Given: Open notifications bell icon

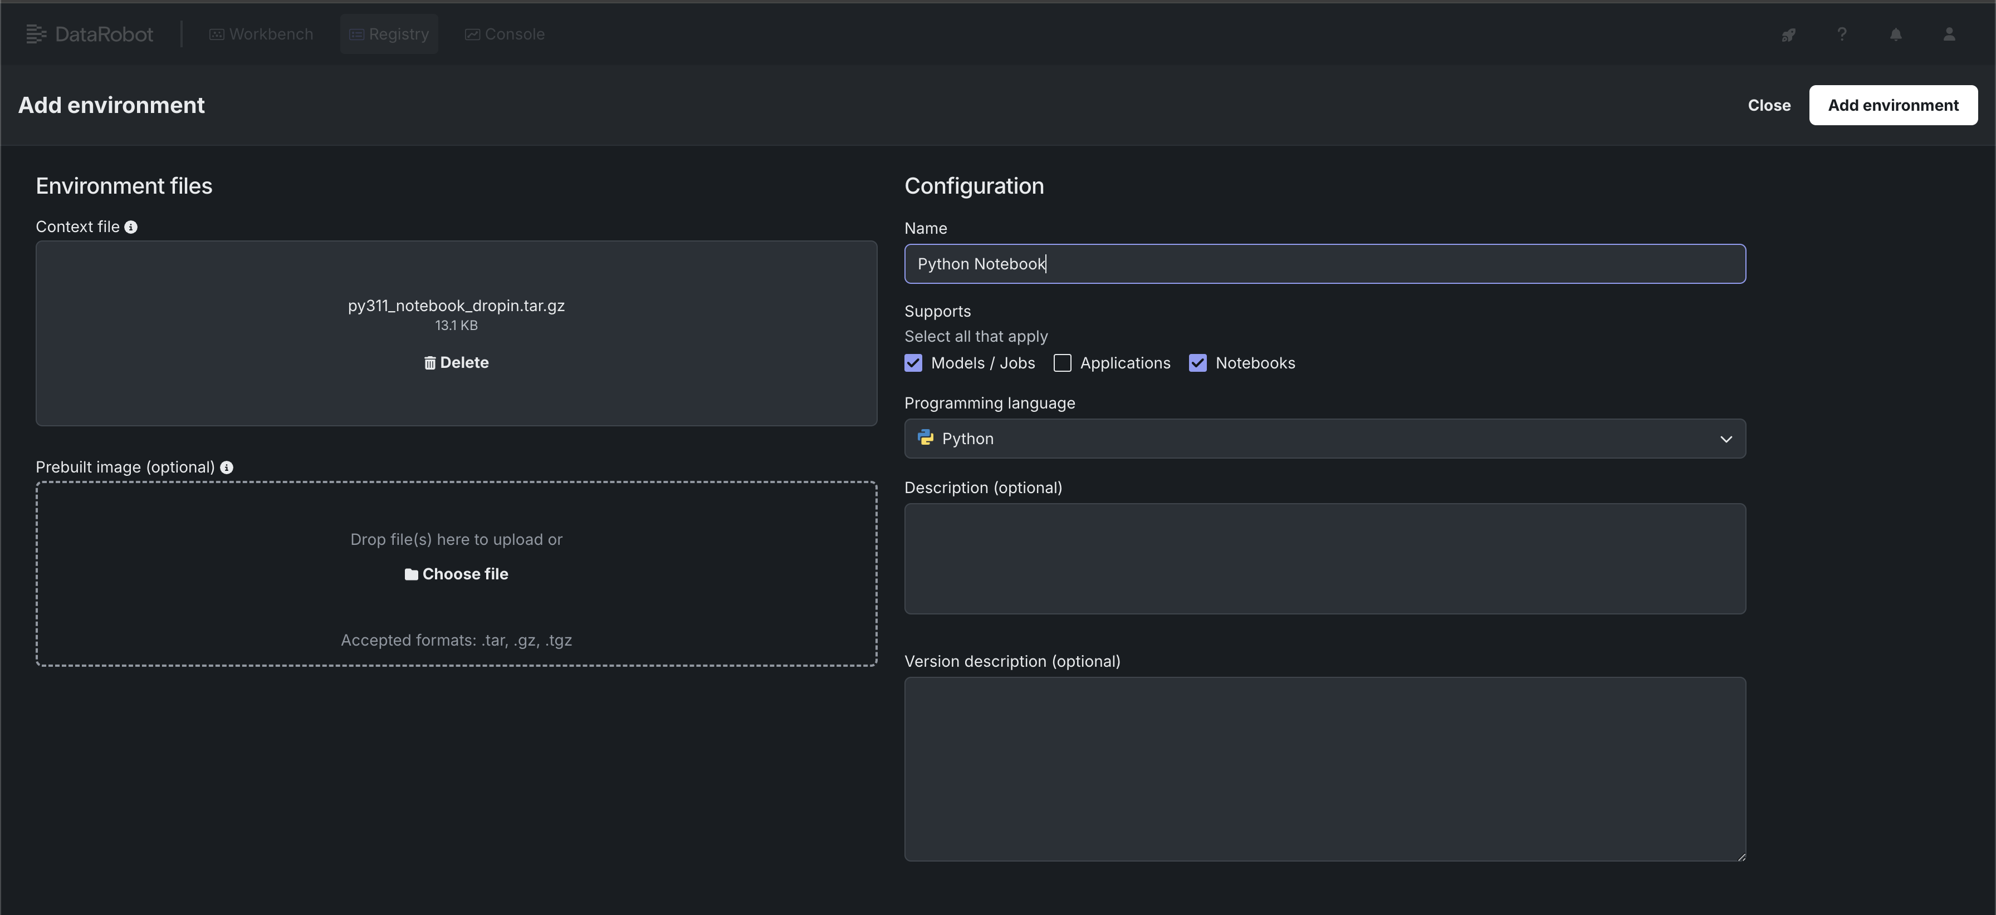Looking at the screenshot, I should coord(1895,35).
